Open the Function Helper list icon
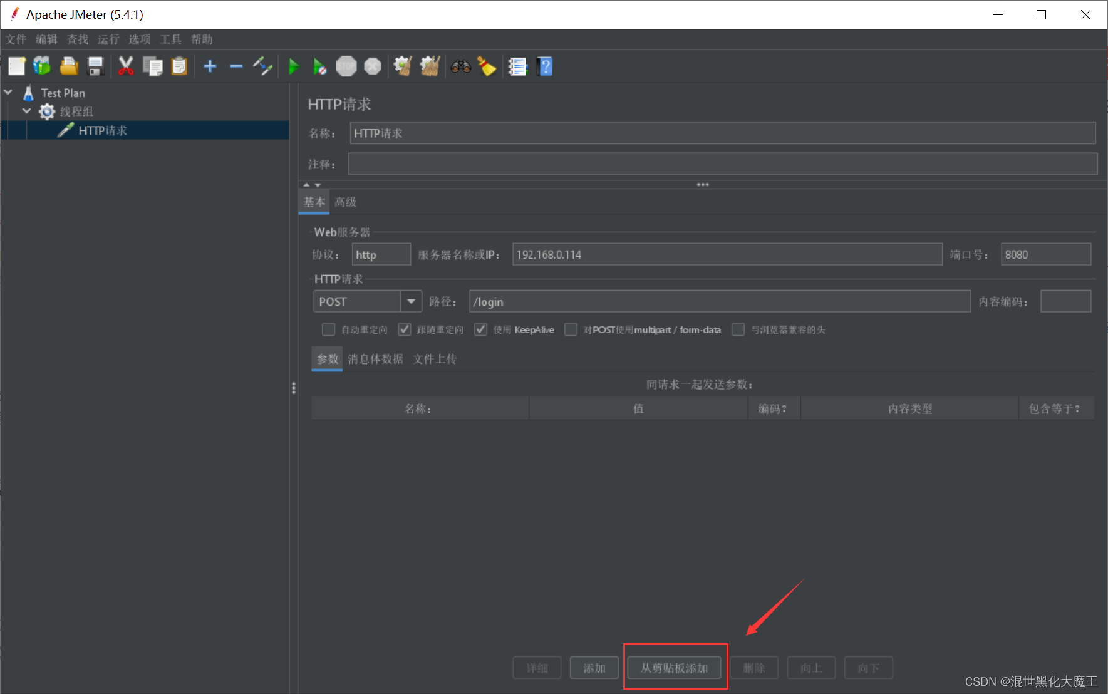 [518, 66]
